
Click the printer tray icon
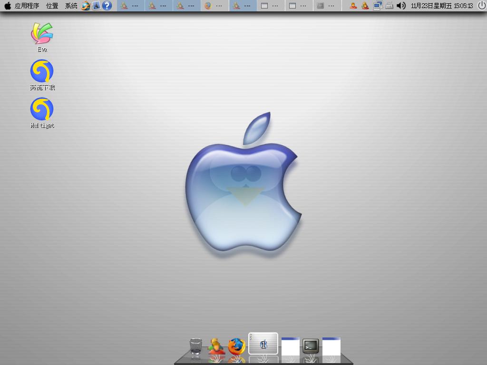tap(390, 6)
